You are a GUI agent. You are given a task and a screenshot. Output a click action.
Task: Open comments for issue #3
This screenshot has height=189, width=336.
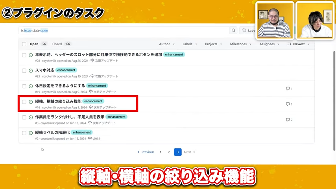coord(289,120)
